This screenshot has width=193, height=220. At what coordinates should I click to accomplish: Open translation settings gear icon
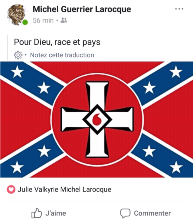(18, 55)
